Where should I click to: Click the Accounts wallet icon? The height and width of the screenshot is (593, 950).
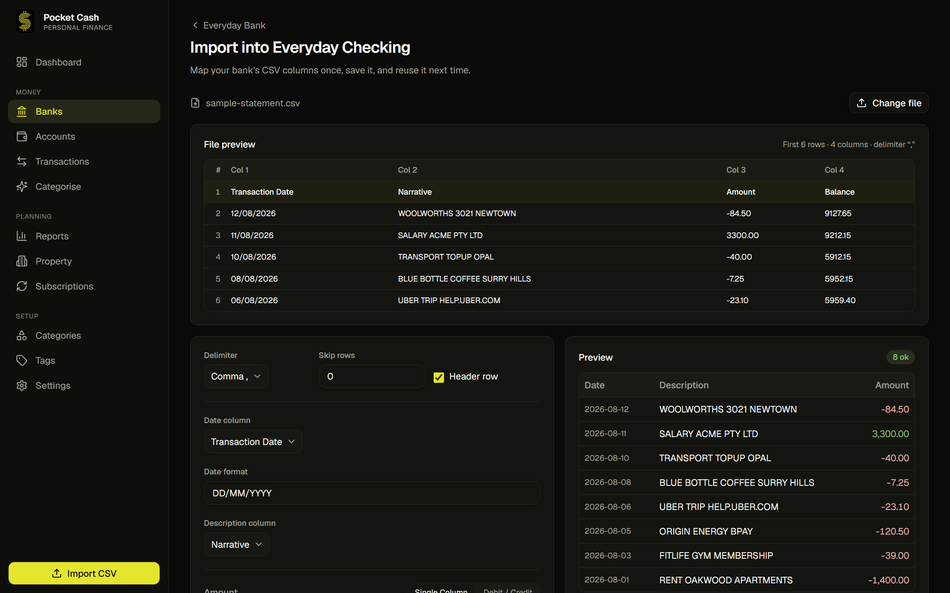[x=22, y=136]
